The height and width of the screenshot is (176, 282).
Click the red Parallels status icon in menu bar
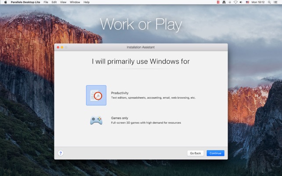[218, 2]
